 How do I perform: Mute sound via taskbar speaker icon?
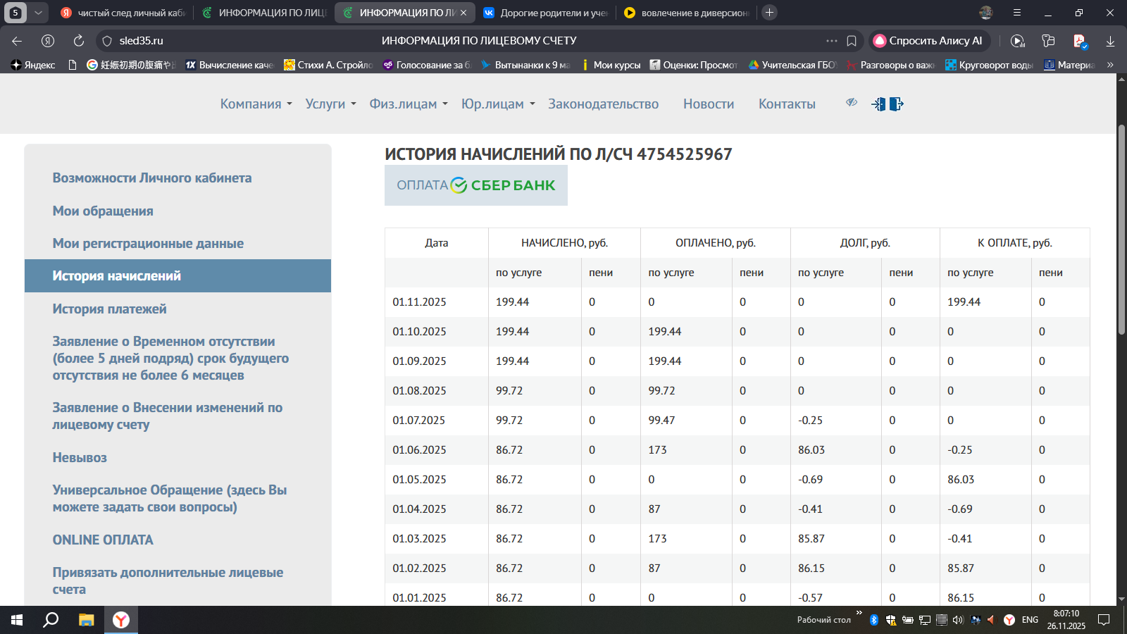957,620
